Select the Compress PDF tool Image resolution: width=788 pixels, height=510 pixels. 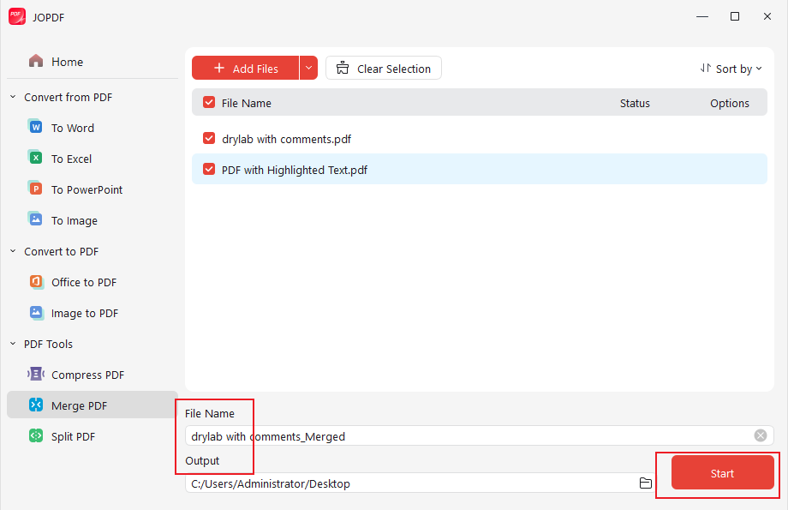point(35,374)
